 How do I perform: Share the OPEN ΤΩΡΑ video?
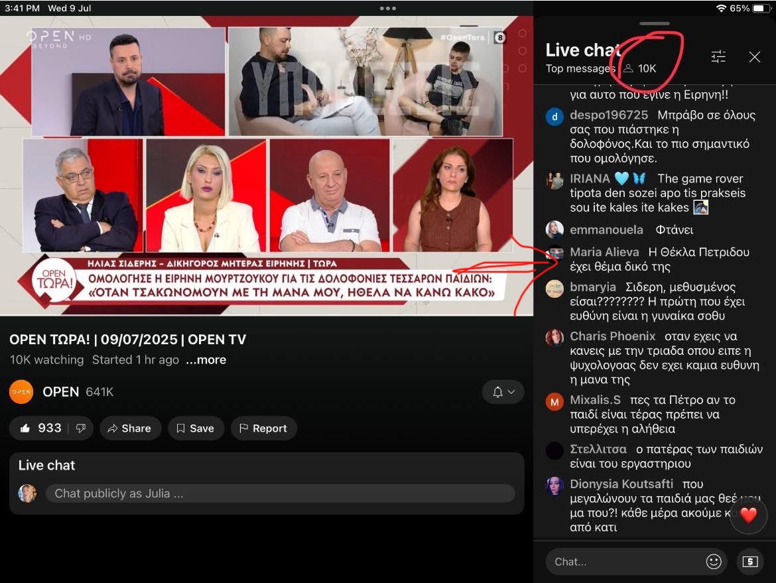[x=129, y=428]
